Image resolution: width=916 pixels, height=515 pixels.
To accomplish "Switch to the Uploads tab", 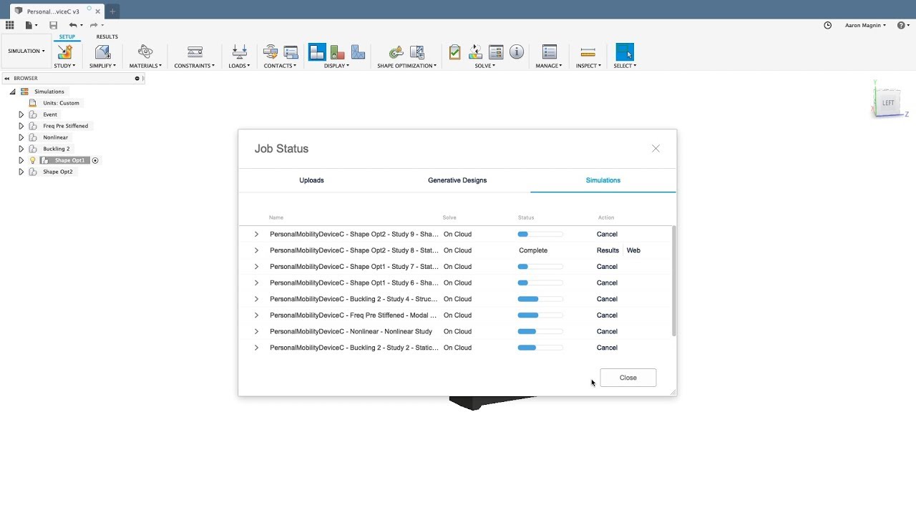I will [311, 180].
